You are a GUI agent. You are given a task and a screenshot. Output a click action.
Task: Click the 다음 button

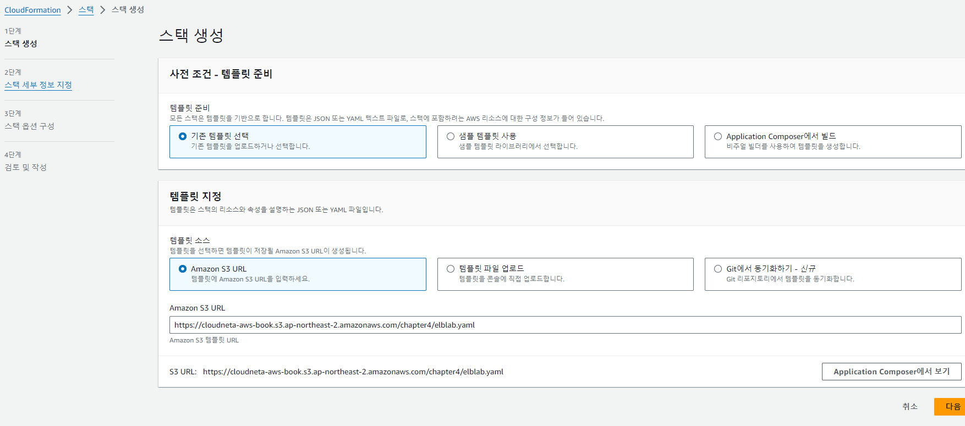(950, 407)
